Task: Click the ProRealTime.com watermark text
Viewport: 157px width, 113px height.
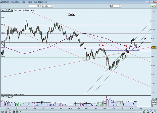Action: point(12,94)
